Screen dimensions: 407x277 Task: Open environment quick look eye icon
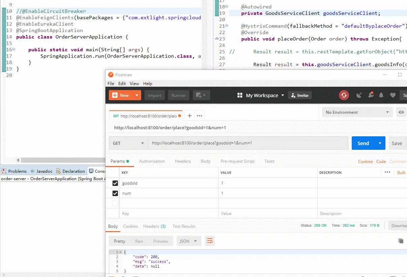pyautogui.click(x=401, y=112)
